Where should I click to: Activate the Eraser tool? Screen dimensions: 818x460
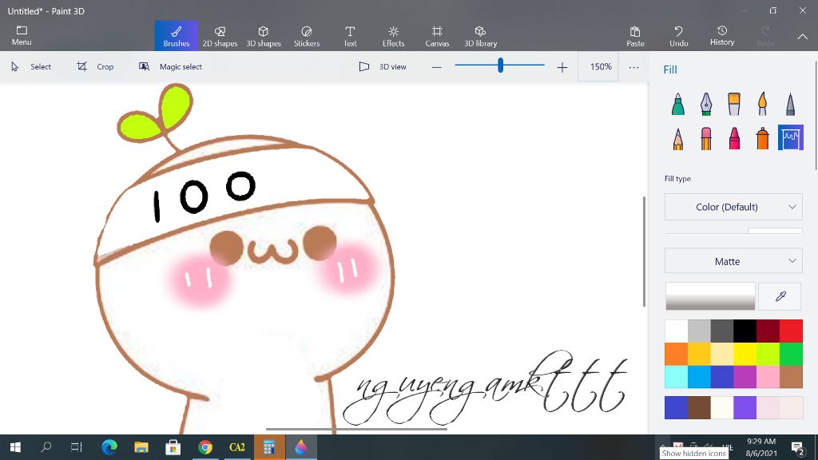pyautogui.click(x=706, y=138)
